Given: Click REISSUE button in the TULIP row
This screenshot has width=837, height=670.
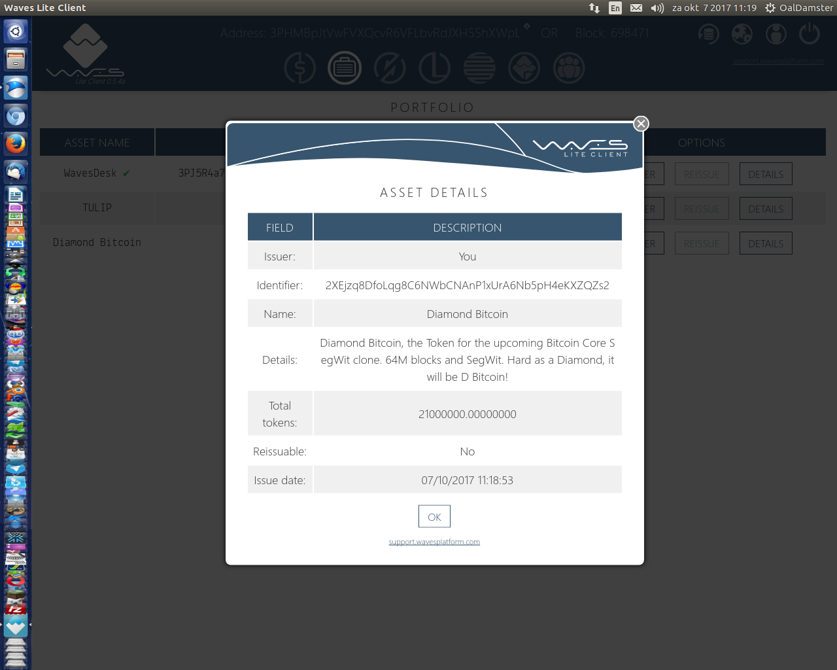Looking at the screenshot, I should pyautogui.click(x=702, y=209).
